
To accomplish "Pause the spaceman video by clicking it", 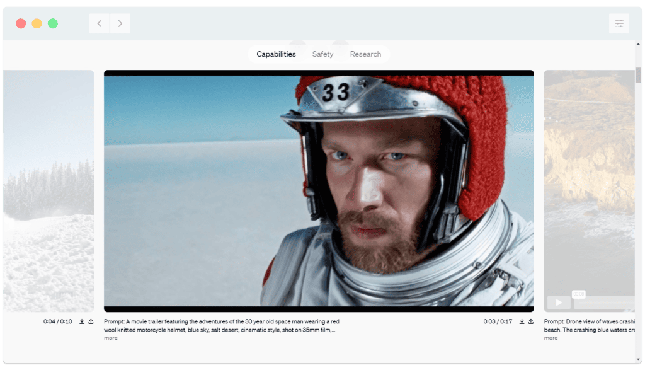I will [318, 189].
